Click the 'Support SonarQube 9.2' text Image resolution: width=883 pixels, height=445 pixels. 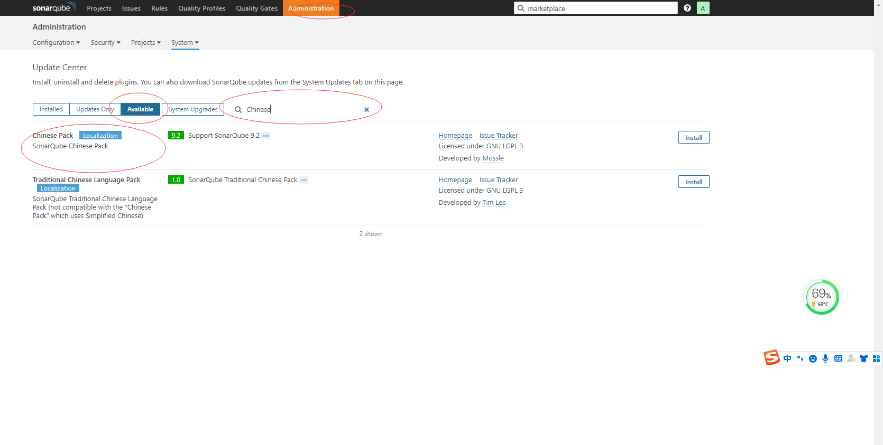point(224,136)
